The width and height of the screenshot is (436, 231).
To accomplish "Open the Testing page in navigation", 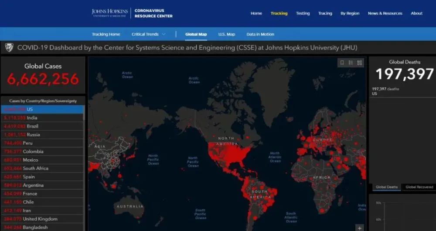I will point(303,13).
